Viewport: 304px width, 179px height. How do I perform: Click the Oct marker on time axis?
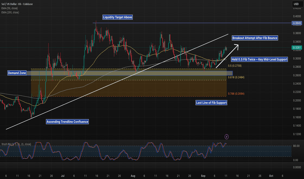pos(271,175)
